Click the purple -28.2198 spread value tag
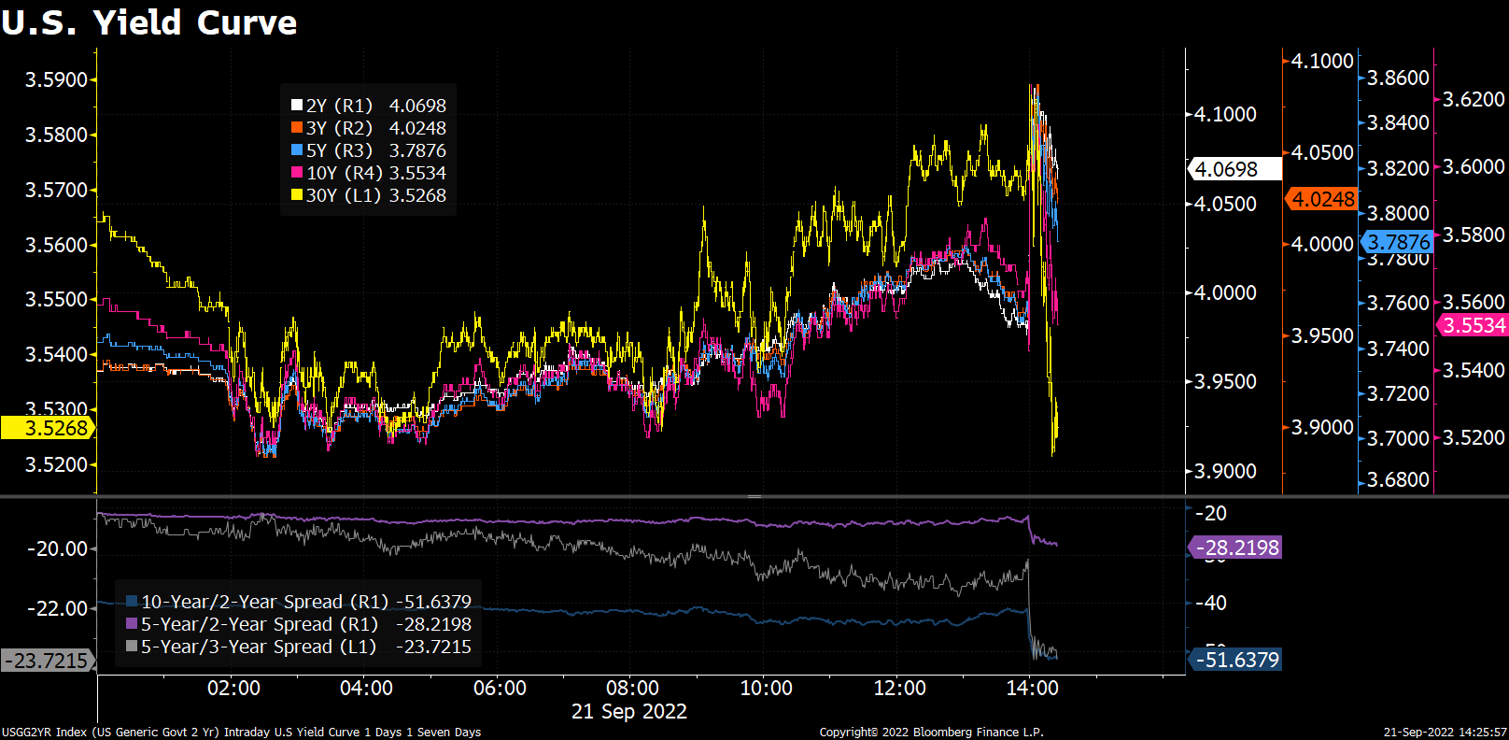This screenshot has width=1509, height=740. [1235, 548]
